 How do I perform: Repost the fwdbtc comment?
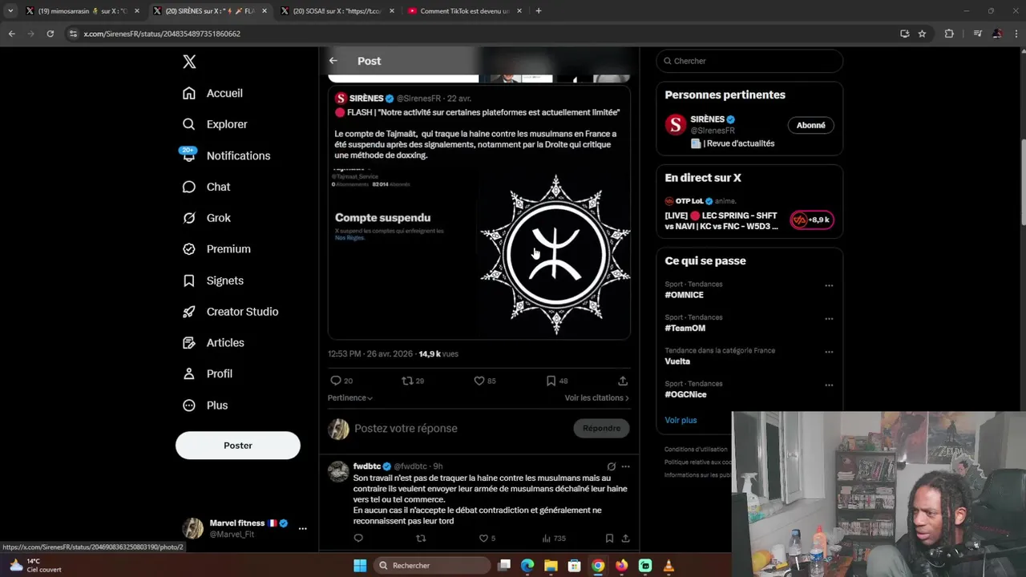pyautogui.click(x=421, y=539)
